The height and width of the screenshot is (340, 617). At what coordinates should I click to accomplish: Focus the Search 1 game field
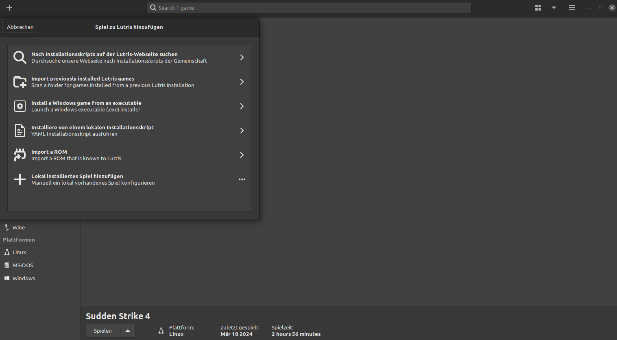pos(309,8)
